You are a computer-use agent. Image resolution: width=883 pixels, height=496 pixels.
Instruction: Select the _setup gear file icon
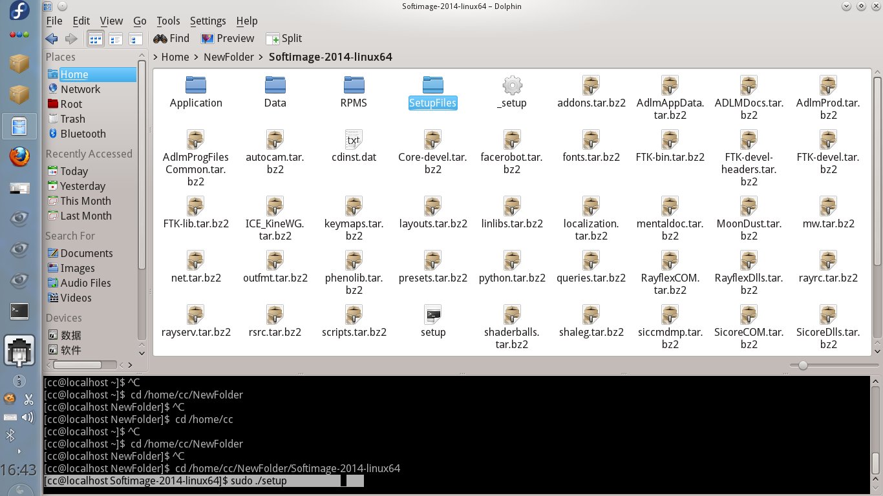pyautogui.click(x=512, y=85)
